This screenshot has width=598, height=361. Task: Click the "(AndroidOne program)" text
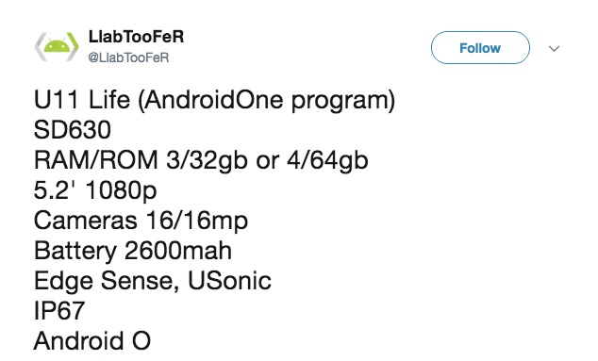pos(267,101)
